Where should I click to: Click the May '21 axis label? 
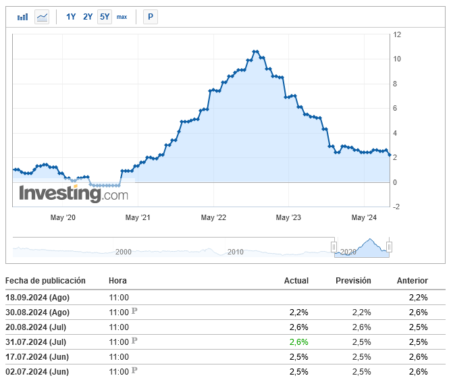click(138, 217)
